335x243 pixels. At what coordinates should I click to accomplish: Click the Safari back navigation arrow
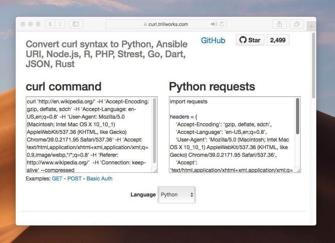(x=50, y=24)
